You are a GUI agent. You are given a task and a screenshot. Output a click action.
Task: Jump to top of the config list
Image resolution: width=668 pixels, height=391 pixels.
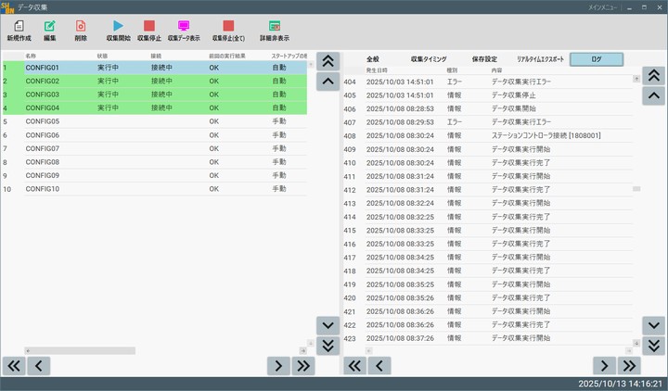[x=328, y=60]
